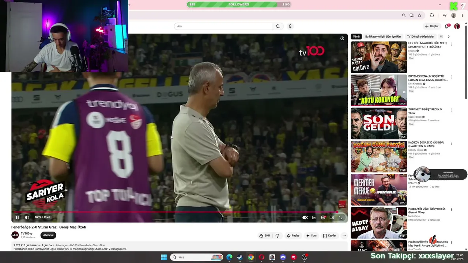The image size is (468, 263).
Task: Focus the YouTube 'Ara' search field
Action: 223,26
